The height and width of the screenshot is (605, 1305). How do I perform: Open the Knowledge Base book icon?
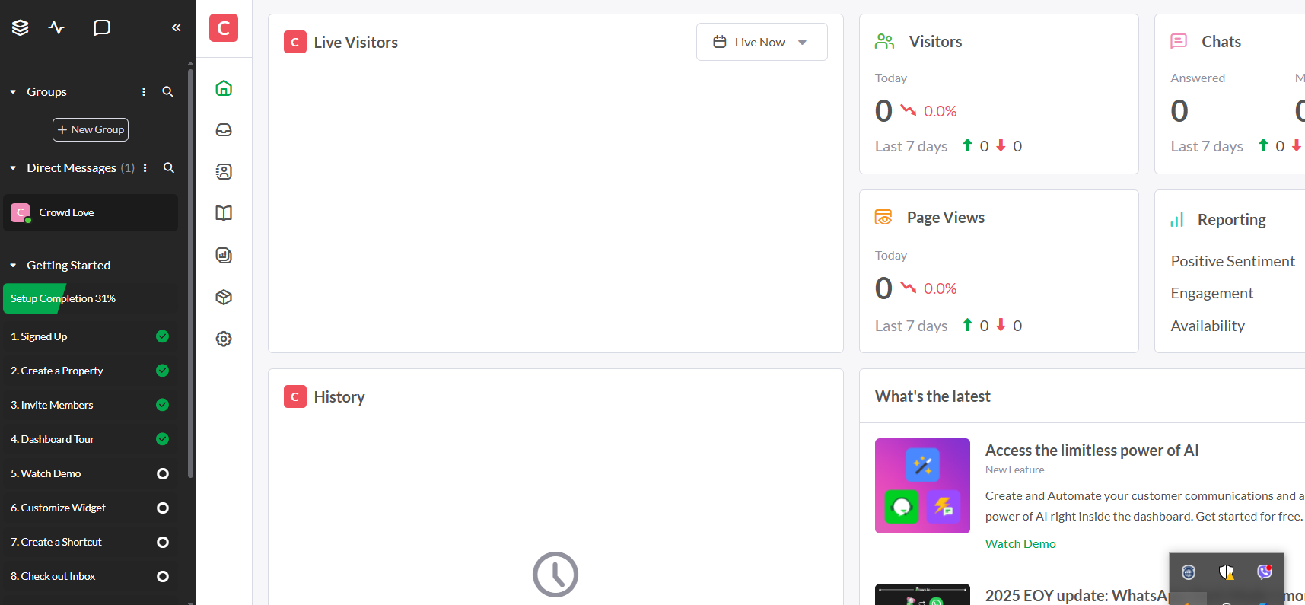pos(224,214)
